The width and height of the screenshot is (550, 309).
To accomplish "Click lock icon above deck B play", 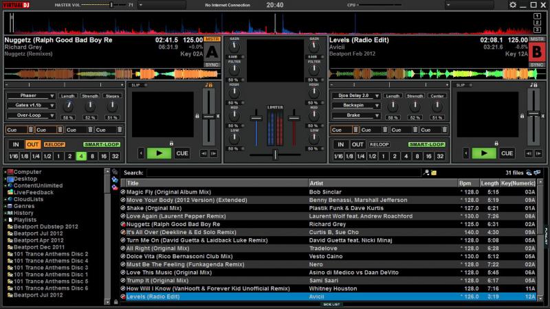I will pos(496,143).
